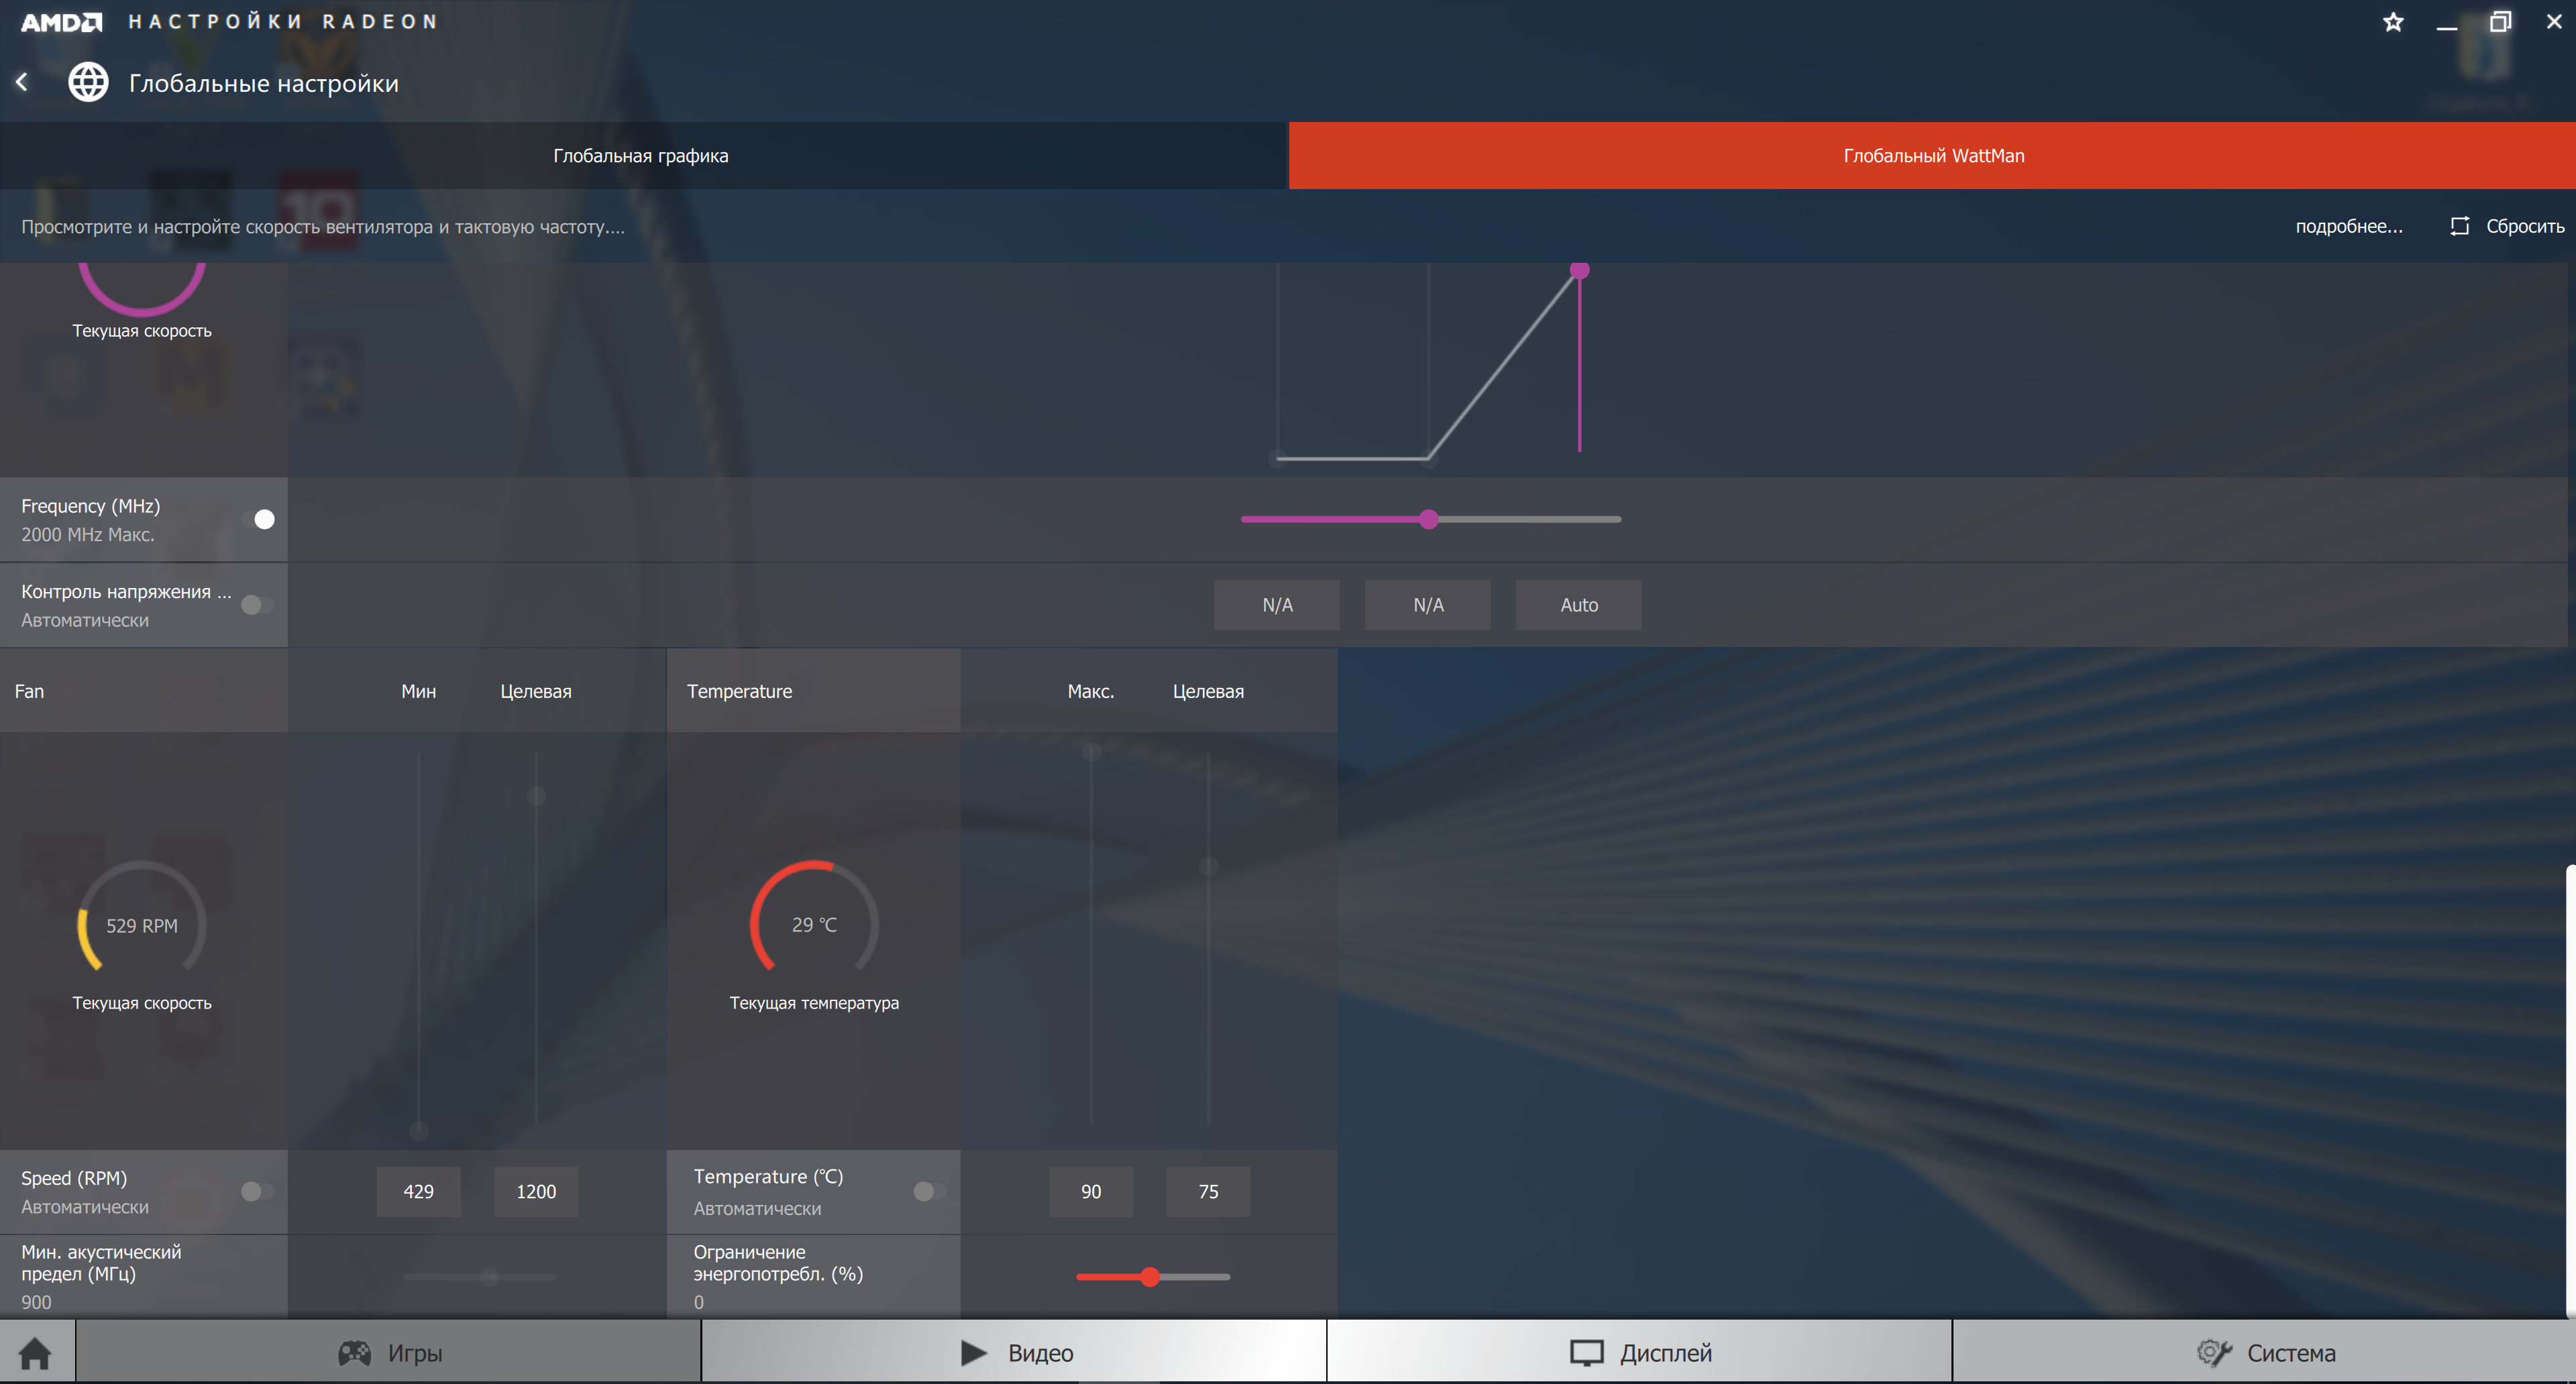Select the Глобальный WattMan tab
Screen dimensions: 2576x1384
click(x=1932, y=156)
